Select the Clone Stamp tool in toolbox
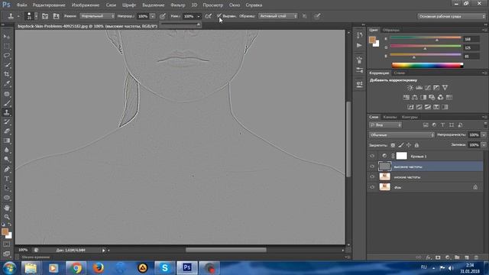 pyautogui.click(x=7, y=112)
